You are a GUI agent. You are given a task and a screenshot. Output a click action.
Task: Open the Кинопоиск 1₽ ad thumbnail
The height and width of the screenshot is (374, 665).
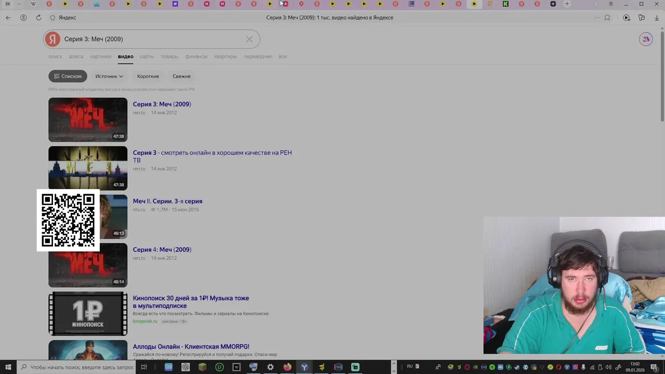88,314
